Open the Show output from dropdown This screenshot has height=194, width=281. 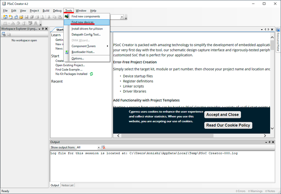(x=99, y=148)
